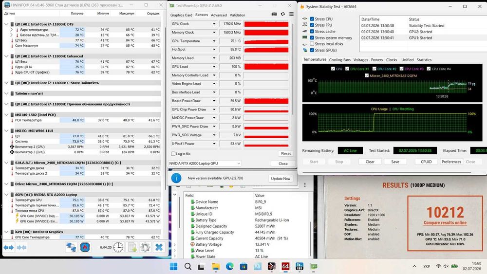This screenshot has height=274, width=487.
Task: Open GPU Clock sensor dropdown arrow
Action: pyautogui.click(x=214, y=23)
